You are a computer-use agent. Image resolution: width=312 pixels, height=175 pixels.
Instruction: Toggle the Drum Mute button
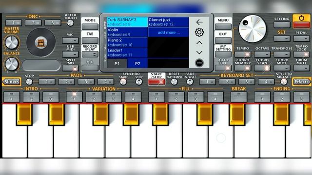[301, 68]
